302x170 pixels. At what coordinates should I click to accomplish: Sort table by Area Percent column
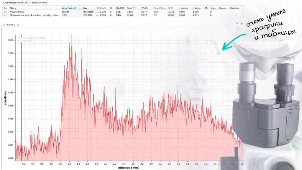tap(70, 8)
